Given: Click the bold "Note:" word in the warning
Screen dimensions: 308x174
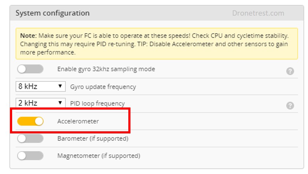Looking at the screenshot, I should tap(28, 36).
